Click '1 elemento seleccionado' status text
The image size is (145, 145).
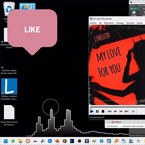click(132, 126)
